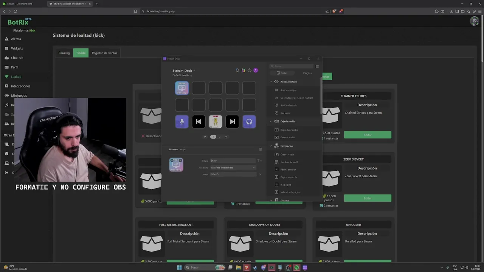Viewport: 484px width, 272px height.
Task: Open the title font style dropdown
Action: (x=260, y=161)
